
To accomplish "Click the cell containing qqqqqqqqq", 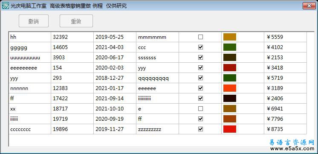I will 157,78.
